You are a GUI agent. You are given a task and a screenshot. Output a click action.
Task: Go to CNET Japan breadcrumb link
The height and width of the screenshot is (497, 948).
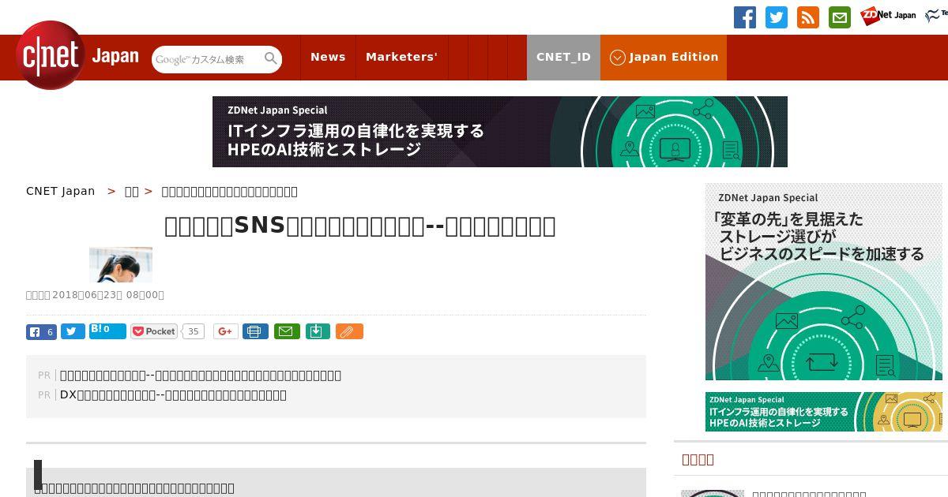(61, 191)
